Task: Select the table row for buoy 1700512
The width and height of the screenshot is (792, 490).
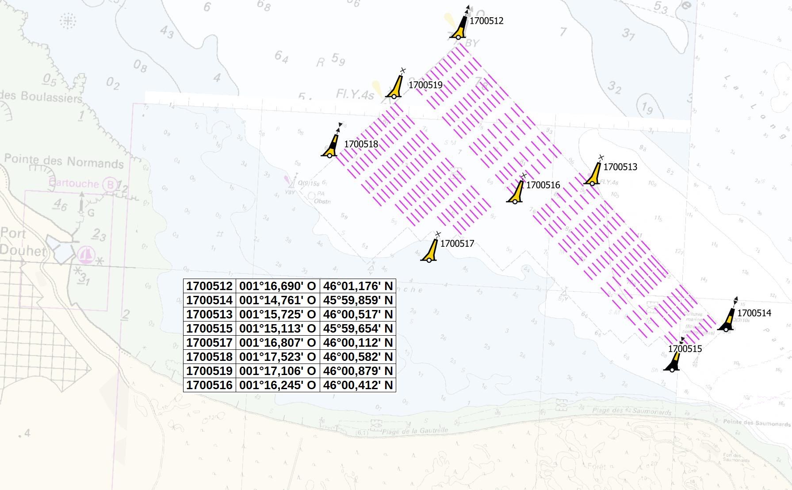Action: 210,286
